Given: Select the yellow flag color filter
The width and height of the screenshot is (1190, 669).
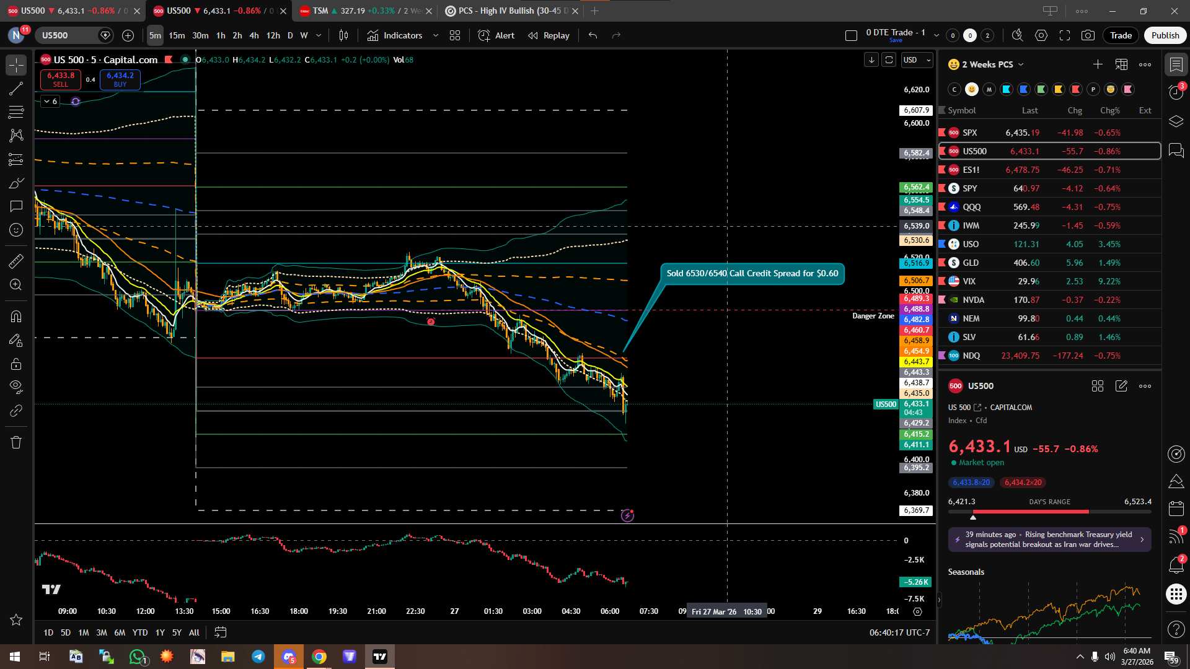Looking at the screenshot, I should tap(1059, 89).
